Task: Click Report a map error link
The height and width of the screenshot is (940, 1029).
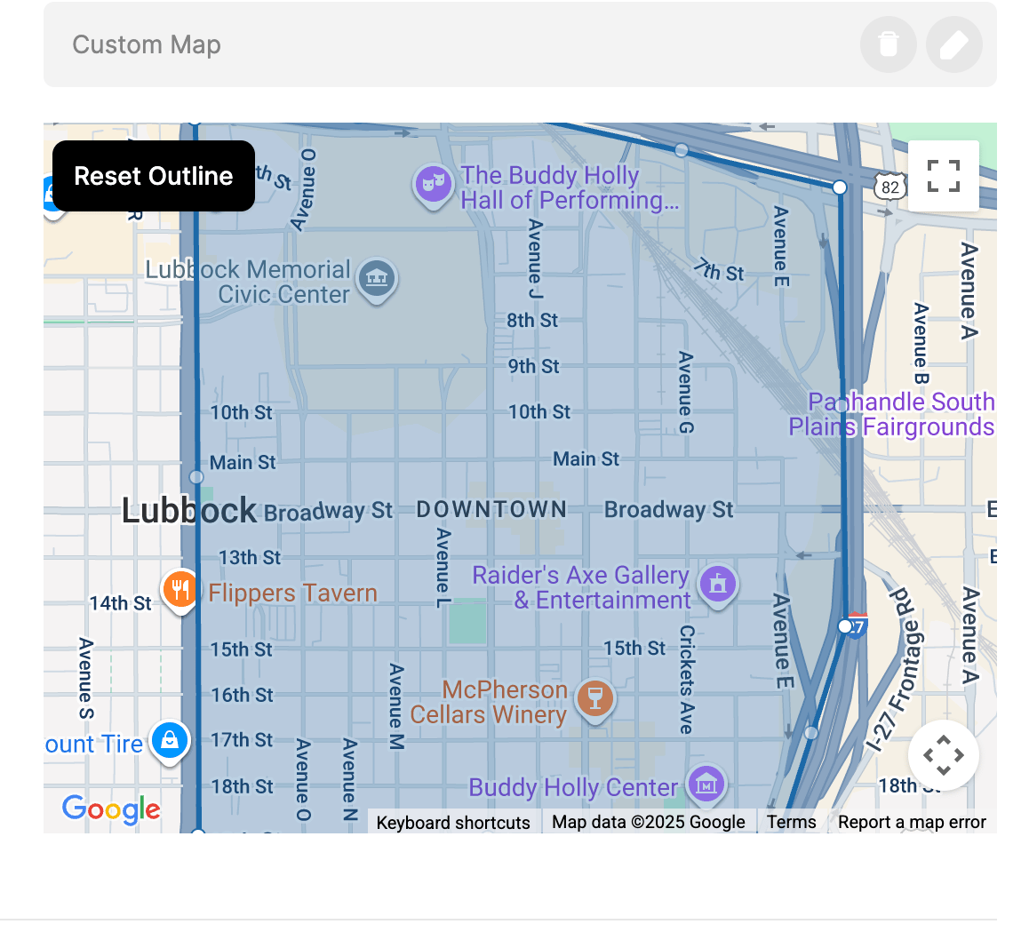Action: coord(912,822)
